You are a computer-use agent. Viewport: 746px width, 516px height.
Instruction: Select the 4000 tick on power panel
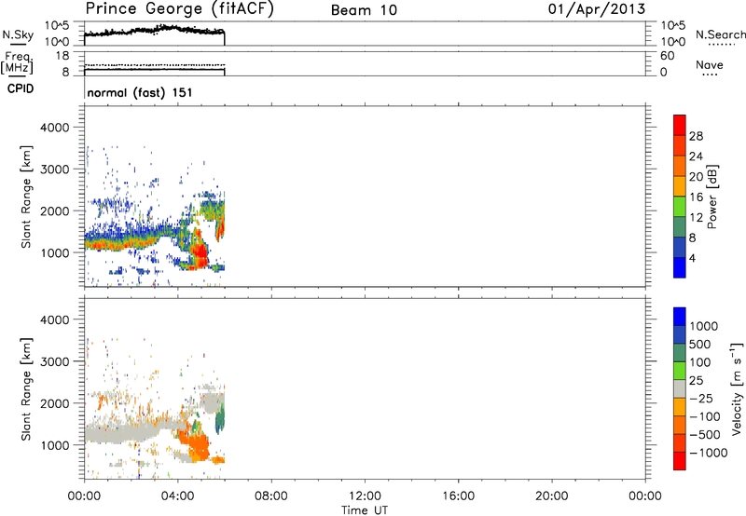pyautogui.click(x=54, y=128)
